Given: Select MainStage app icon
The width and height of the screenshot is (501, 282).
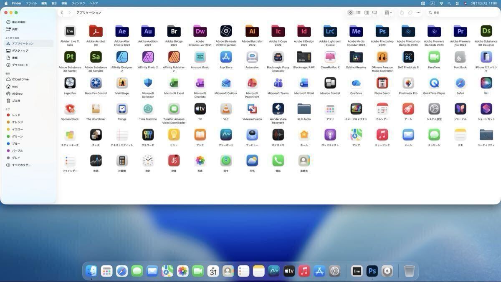Looking at the screenshot, I should [122, 83].
